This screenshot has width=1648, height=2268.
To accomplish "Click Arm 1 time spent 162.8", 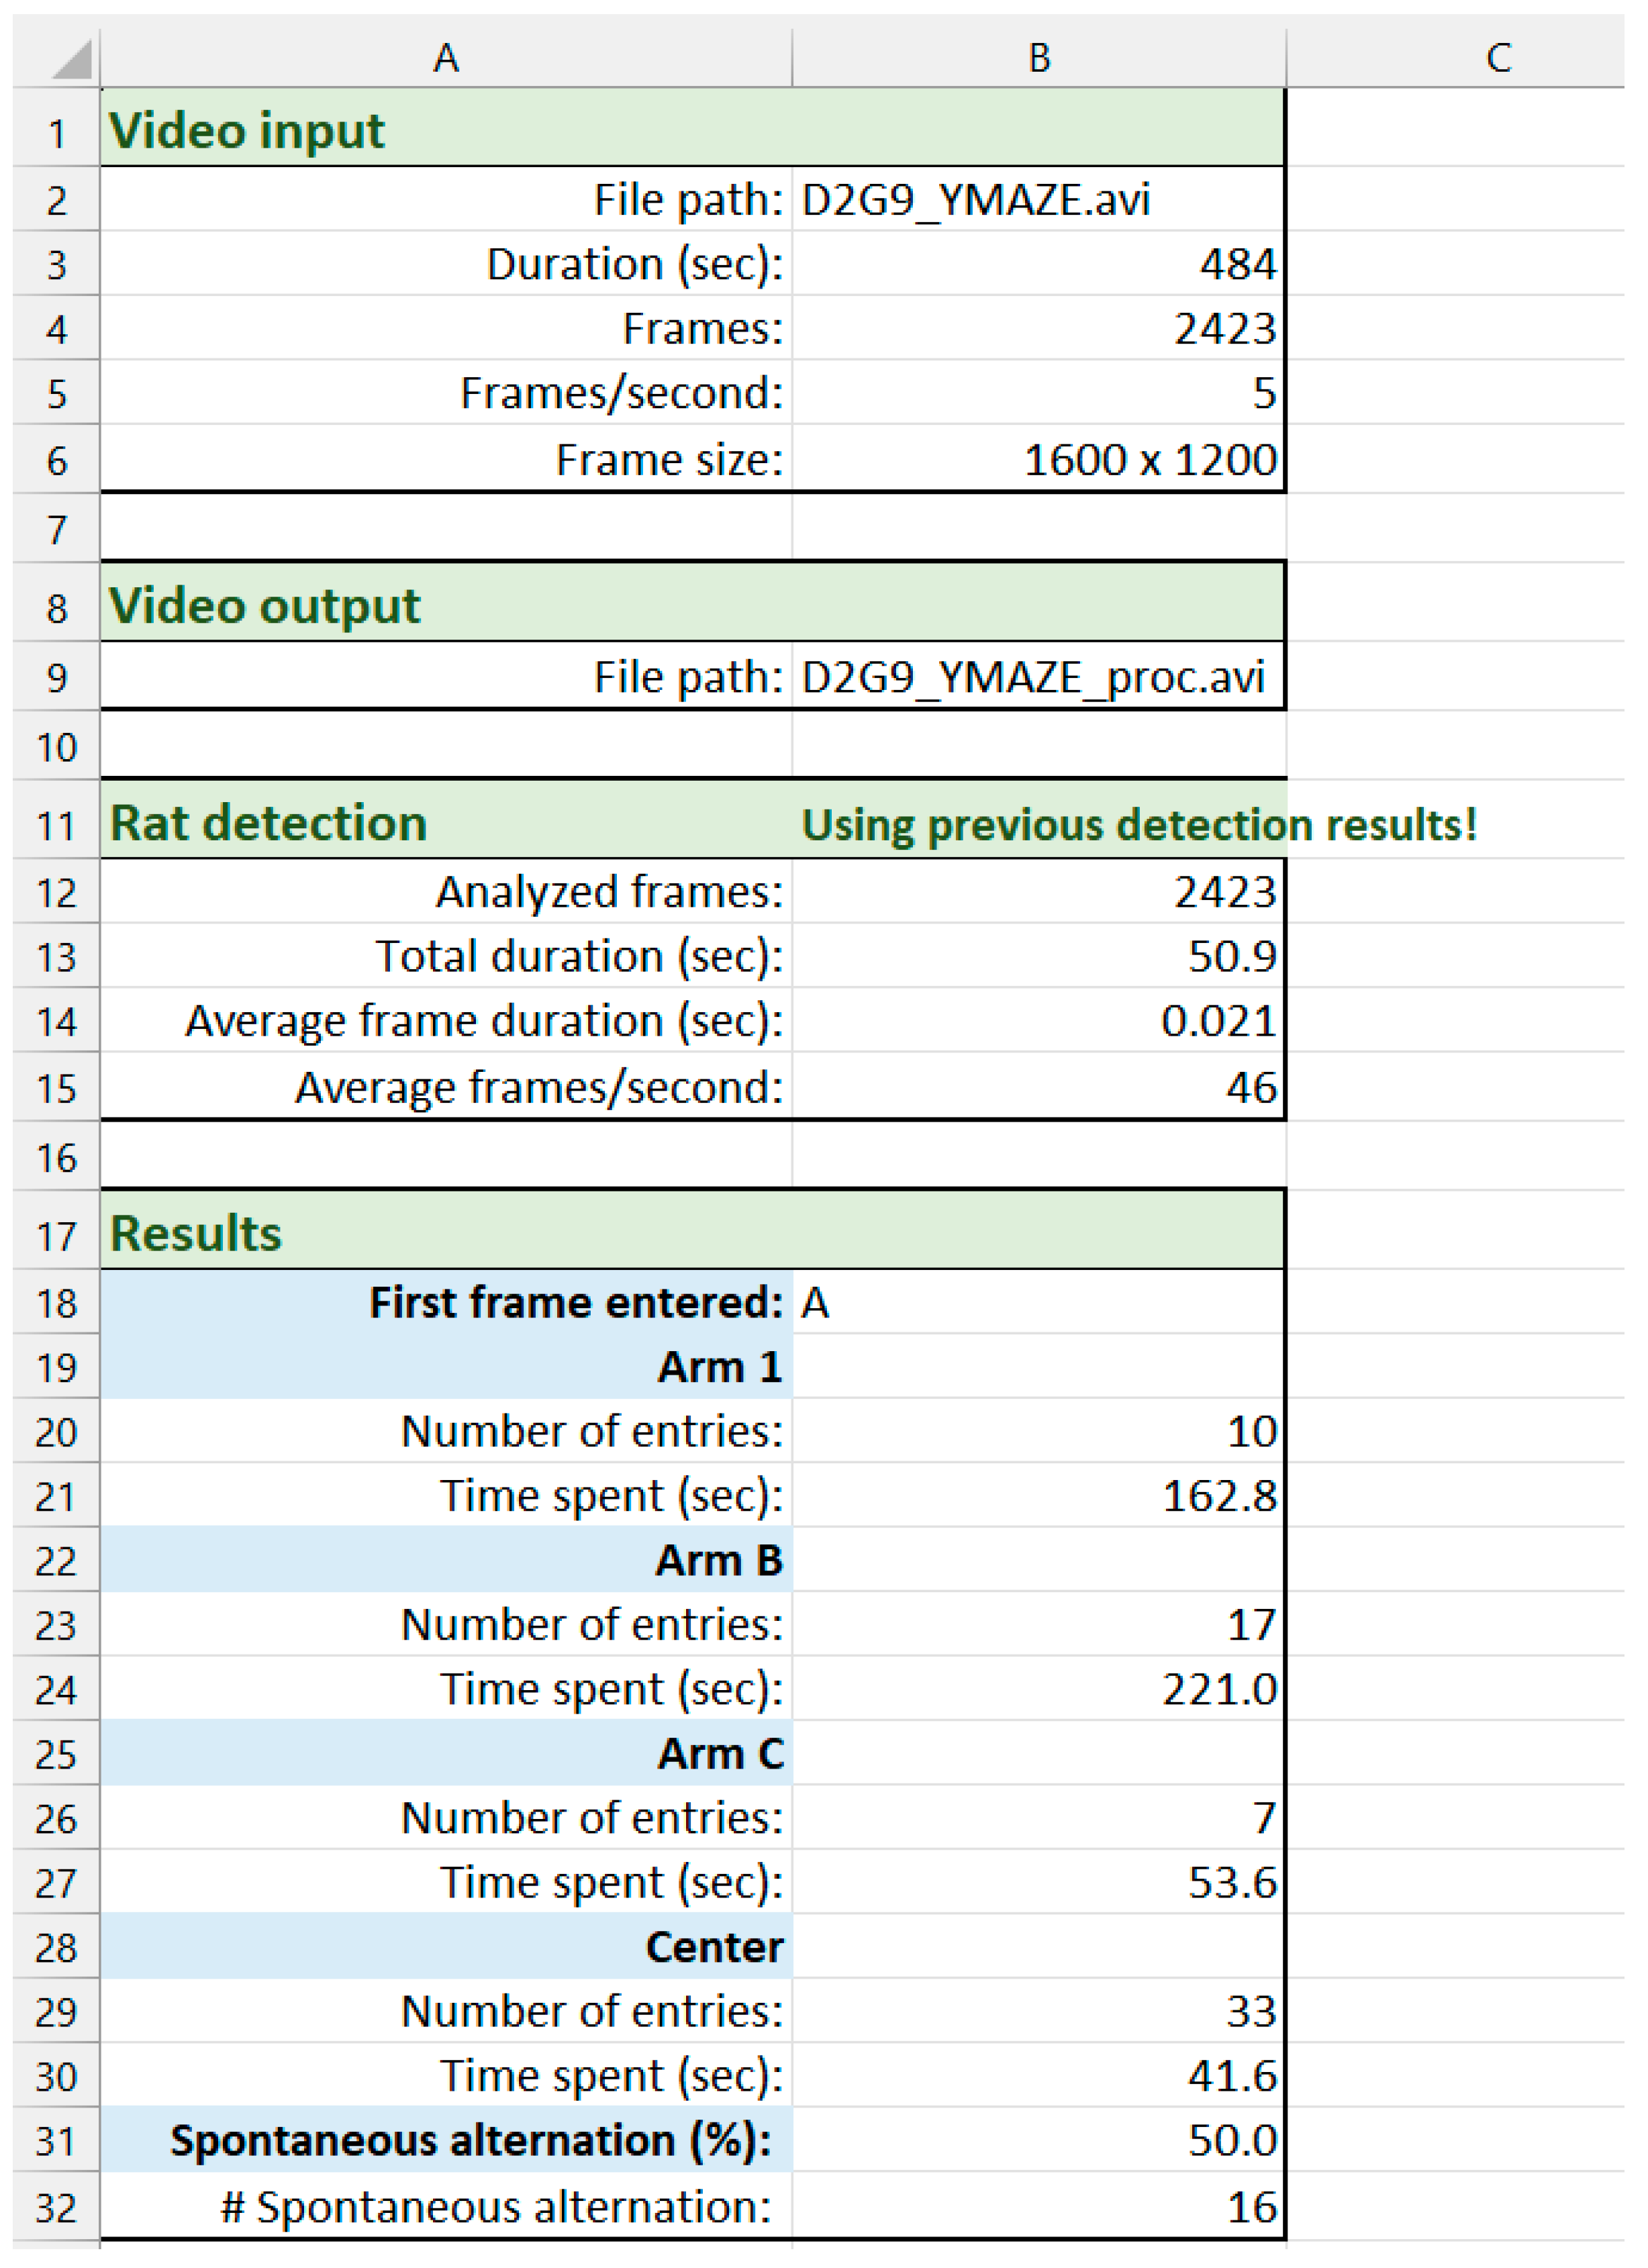I will pyautogui.click(x=1038, y=1496).
